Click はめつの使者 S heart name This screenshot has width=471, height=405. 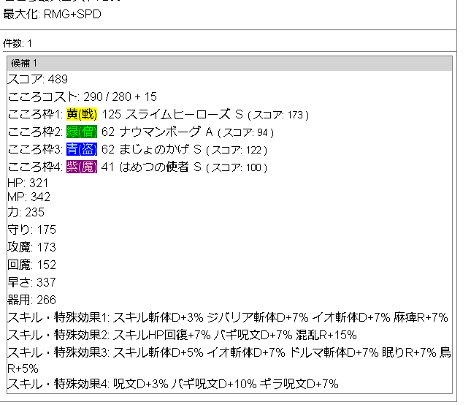pyautogui.click(x=160, y=167)
